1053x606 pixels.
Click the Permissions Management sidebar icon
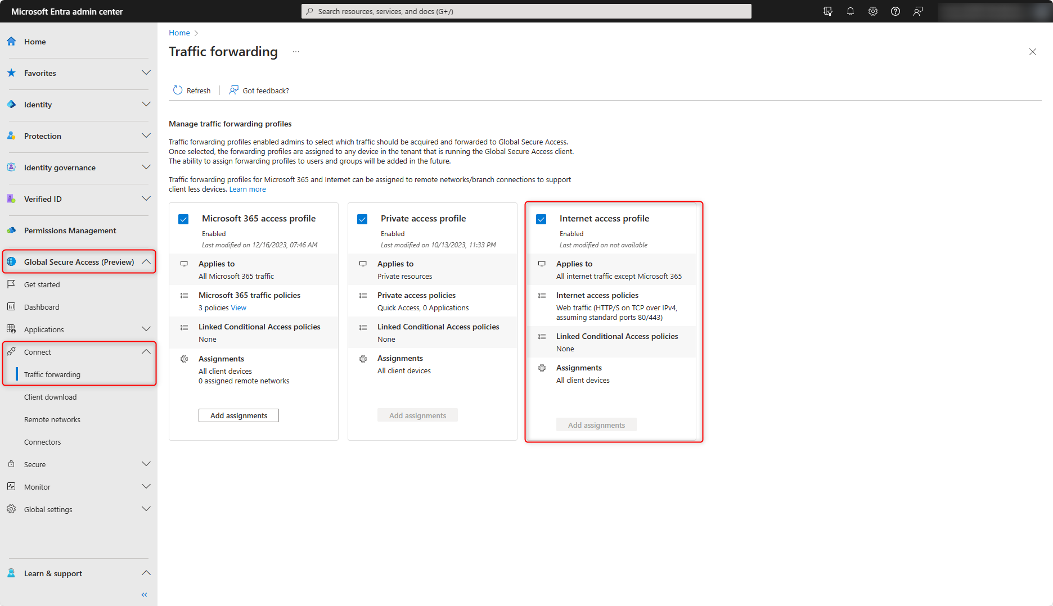(11, 230)
